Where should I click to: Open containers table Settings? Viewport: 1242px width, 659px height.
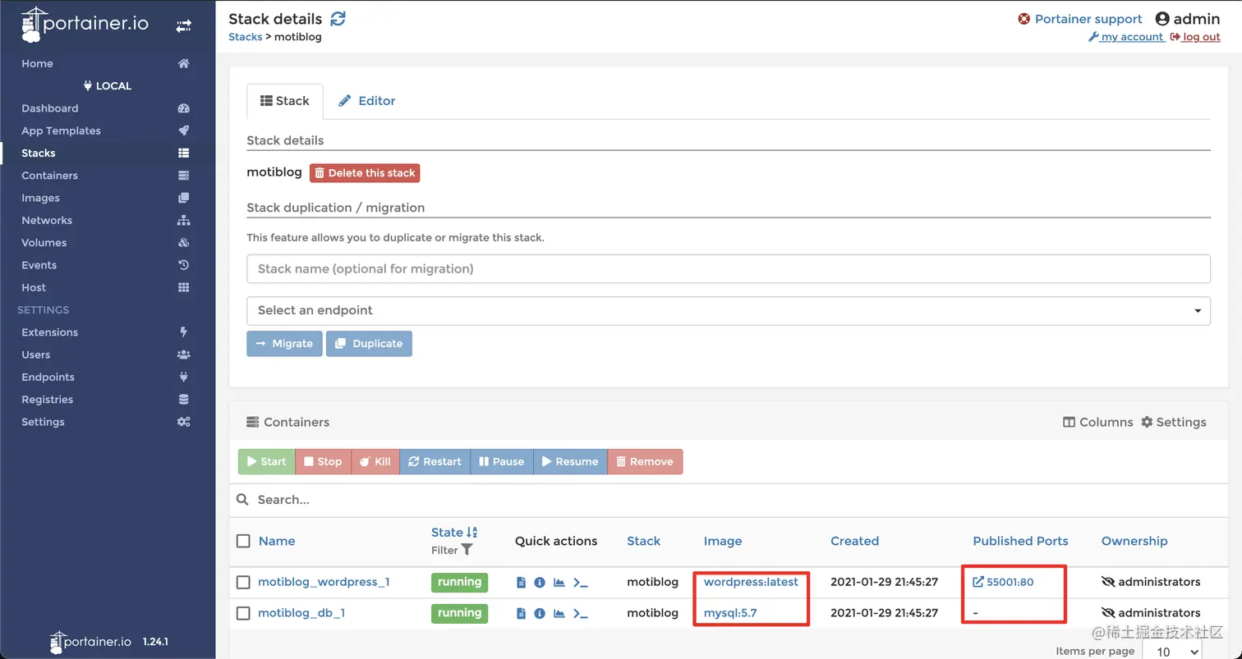pyautogui.click(x=1173, y=422)
